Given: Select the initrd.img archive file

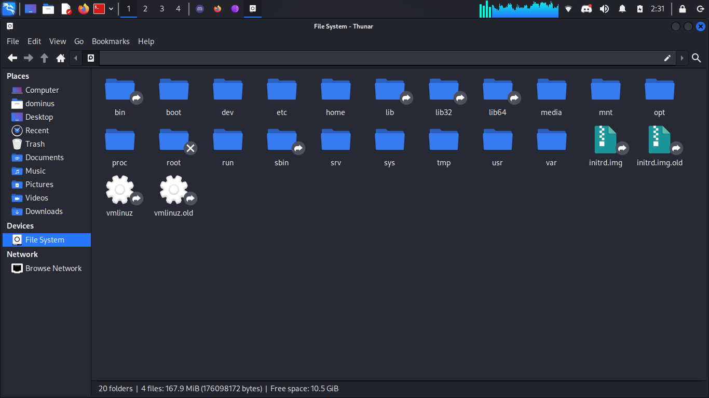Looking at the screenshot, I should point(606,140).
